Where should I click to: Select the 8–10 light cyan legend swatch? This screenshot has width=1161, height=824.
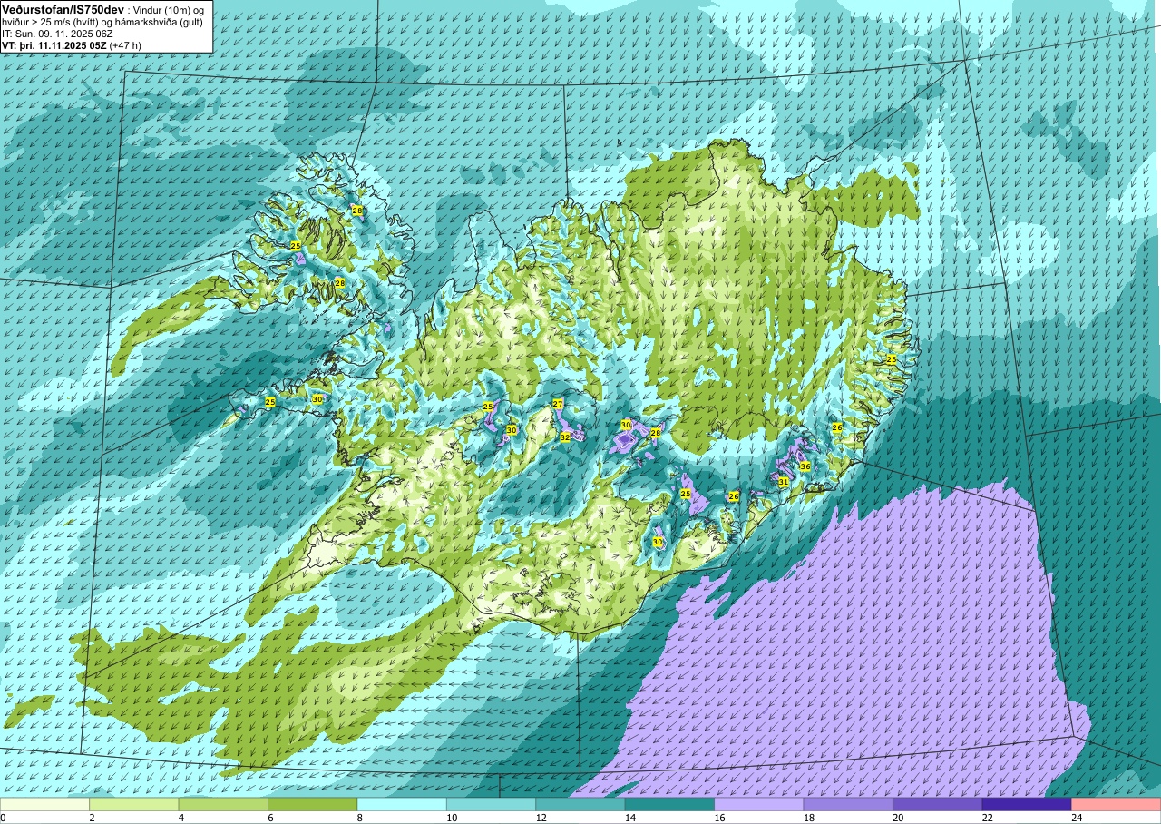pos(402,804)
